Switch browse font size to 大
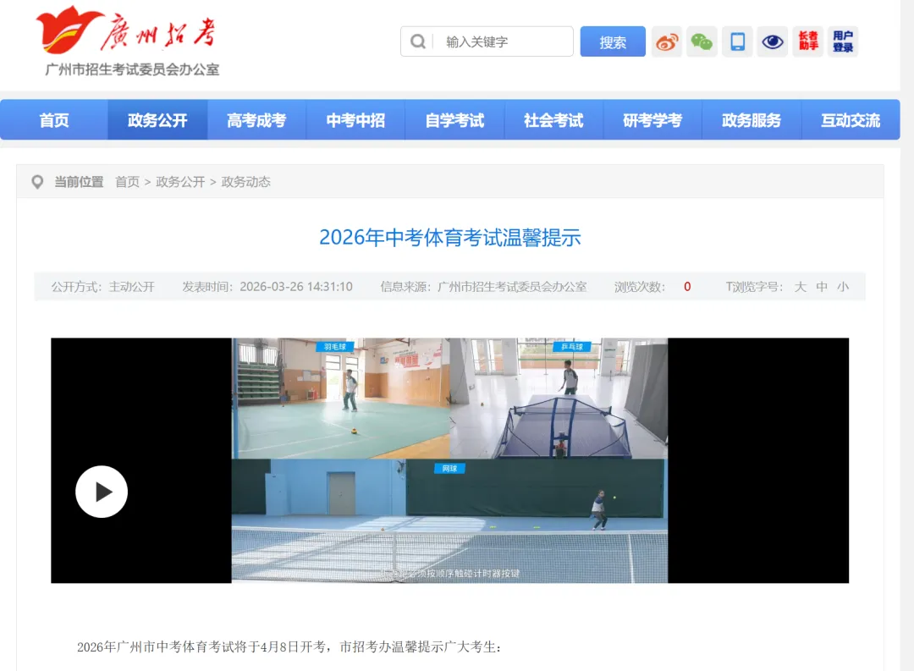The width and height of the screenshot is (914, 671). [x=800, y=287]
